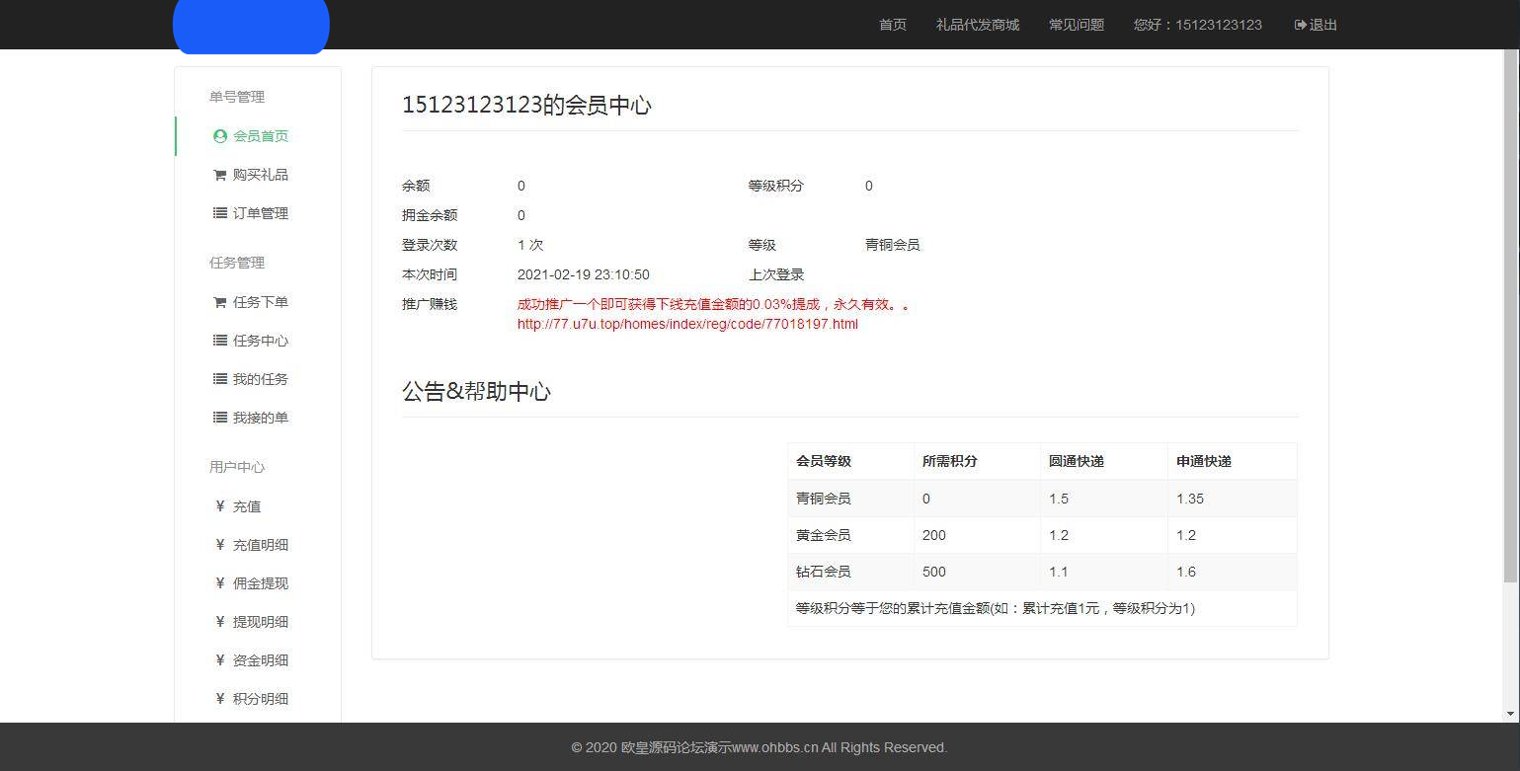Open the 常见问题 page

1077,25
